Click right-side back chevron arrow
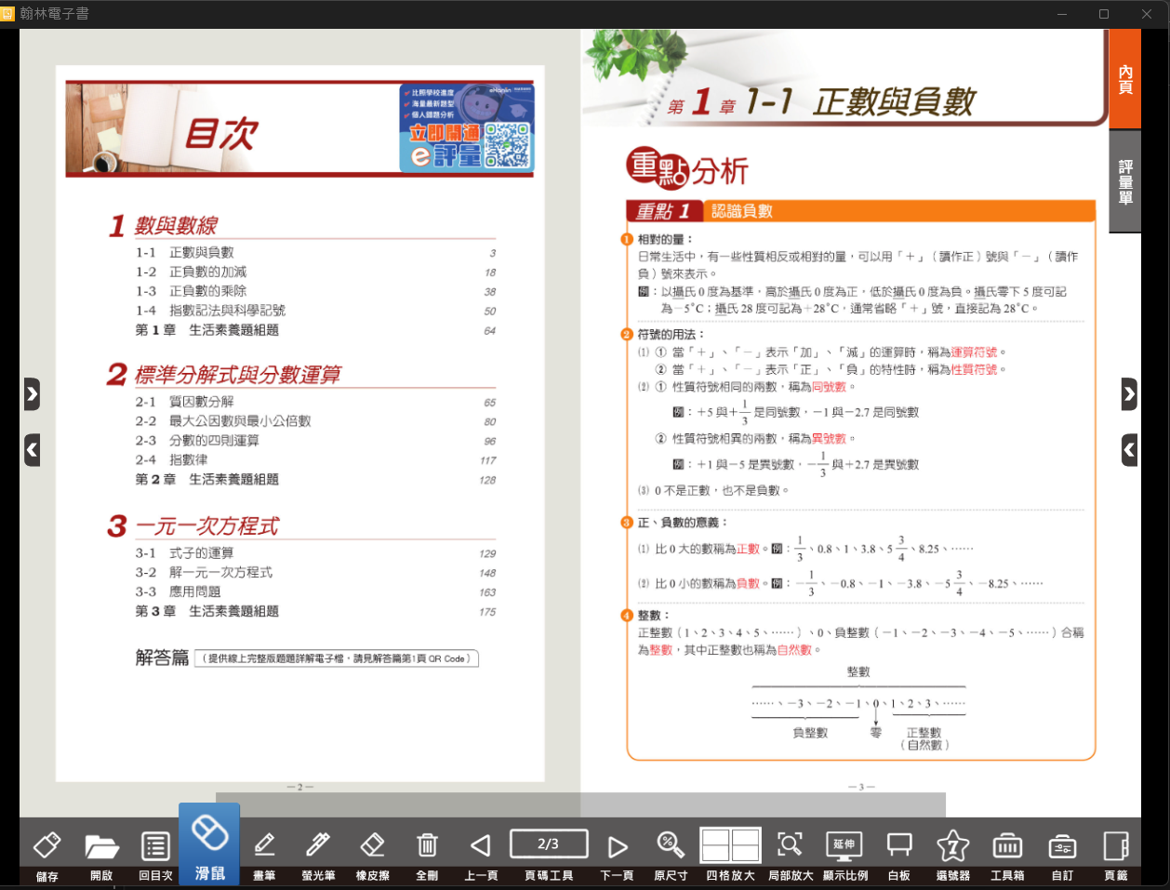The height and width of the screenshot is (890, 1170). coord(1129,450)
